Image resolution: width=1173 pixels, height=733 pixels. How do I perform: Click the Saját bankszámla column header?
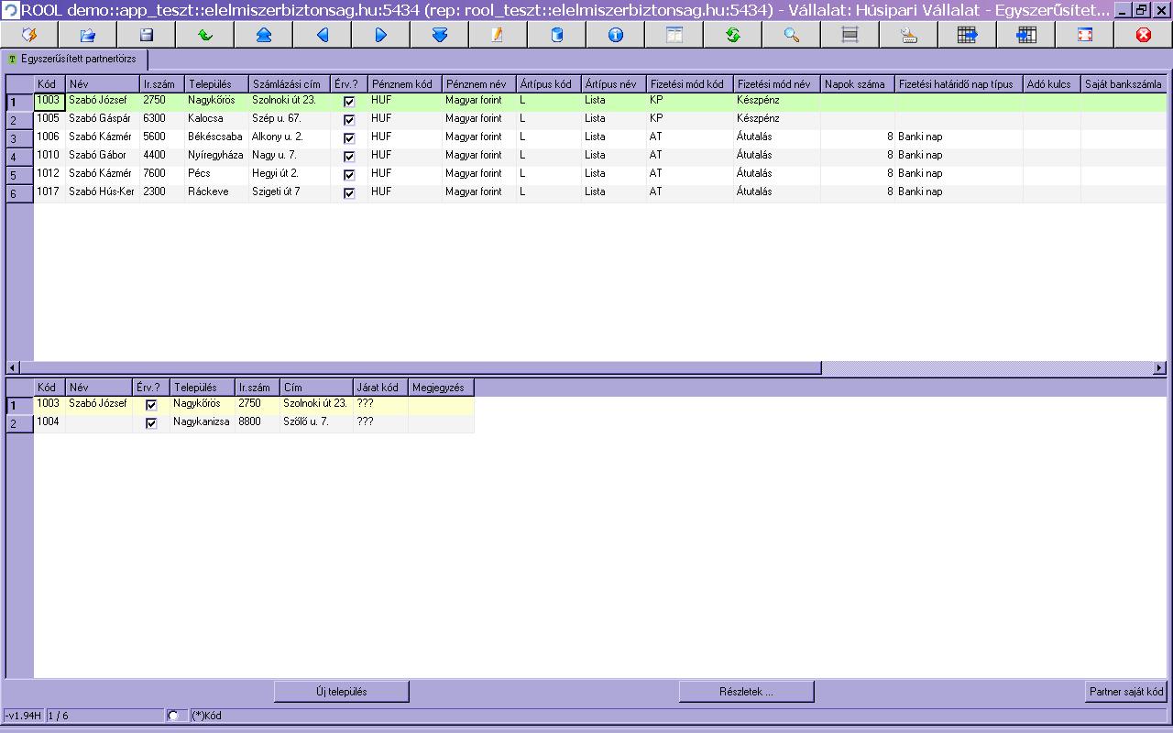tap(1124, 84)
